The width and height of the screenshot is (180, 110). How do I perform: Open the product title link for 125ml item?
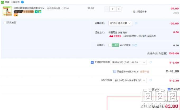click(30, 8)
